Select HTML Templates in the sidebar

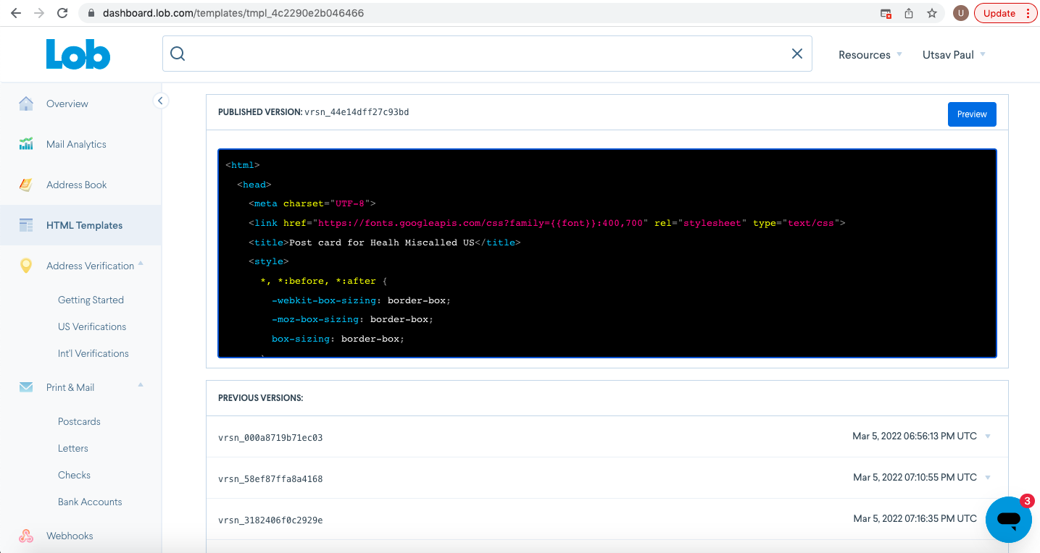[x=80, y=225]
